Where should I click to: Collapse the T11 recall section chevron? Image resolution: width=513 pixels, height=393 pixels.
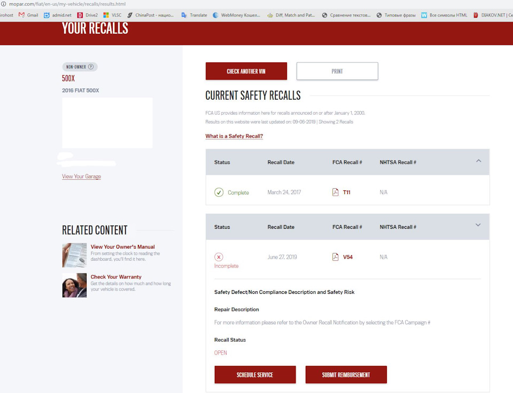tap(478, 161)
